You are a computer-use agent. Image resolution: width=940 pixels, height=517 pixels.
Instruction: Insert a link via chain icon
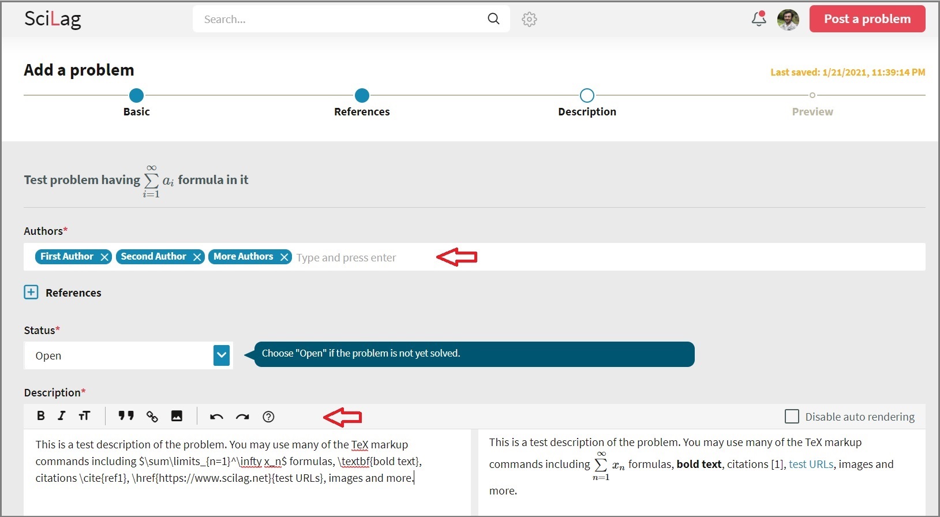pos(152,416)
